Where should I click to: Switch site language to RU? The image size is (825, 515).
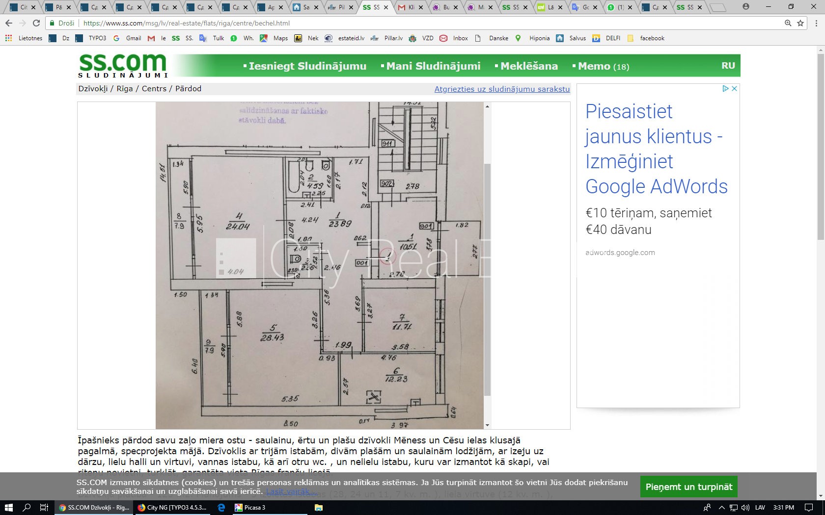point(728,66)
